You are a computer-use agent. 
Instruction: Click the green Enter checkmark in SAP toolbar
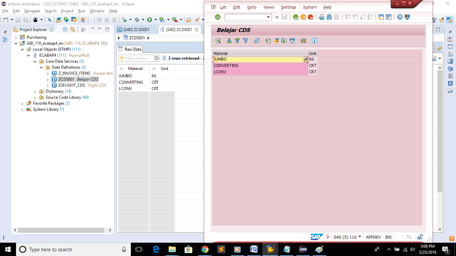click(x=218, y=17)
